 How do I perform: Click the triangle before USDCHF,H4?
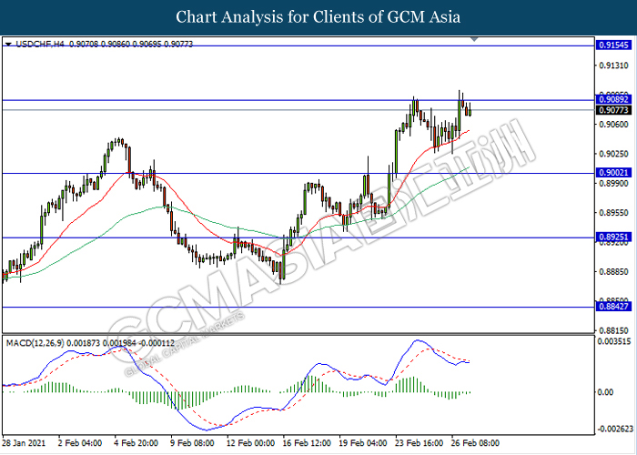8,44
